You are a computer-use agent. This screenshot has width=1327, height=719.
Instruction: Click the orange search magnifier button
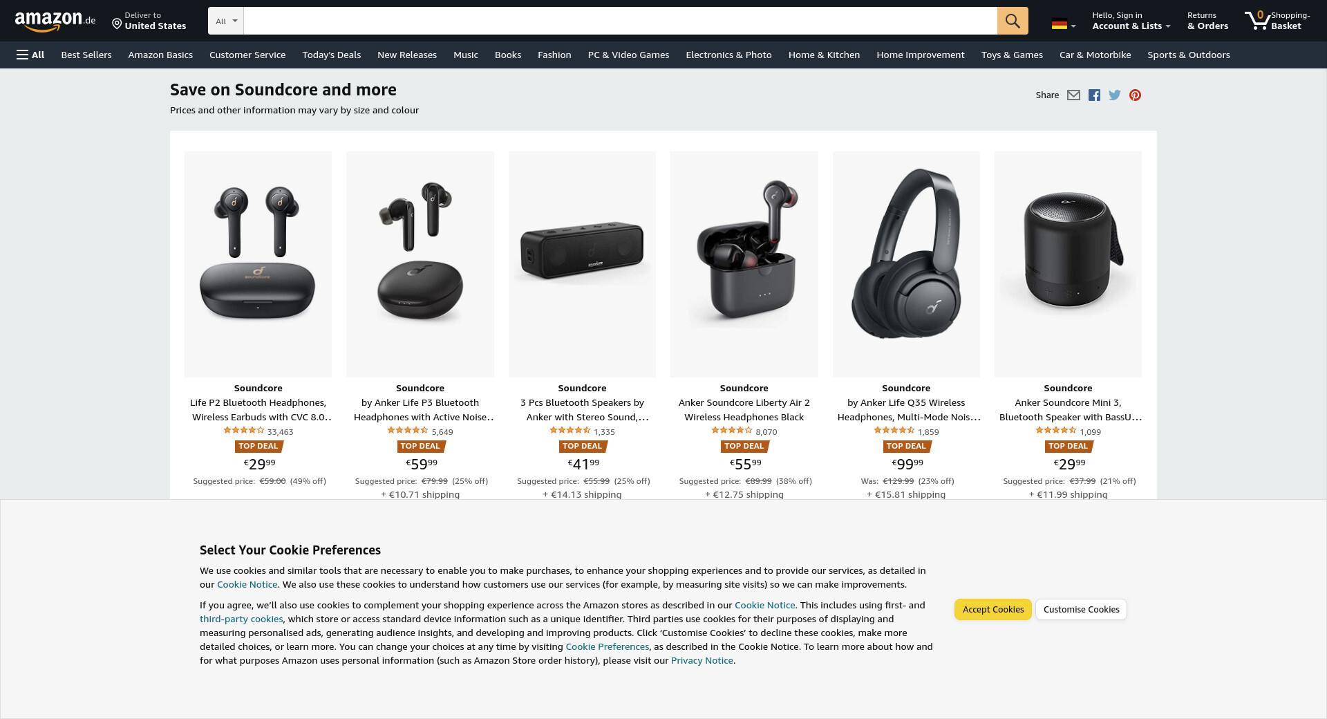pos(1013,21)
